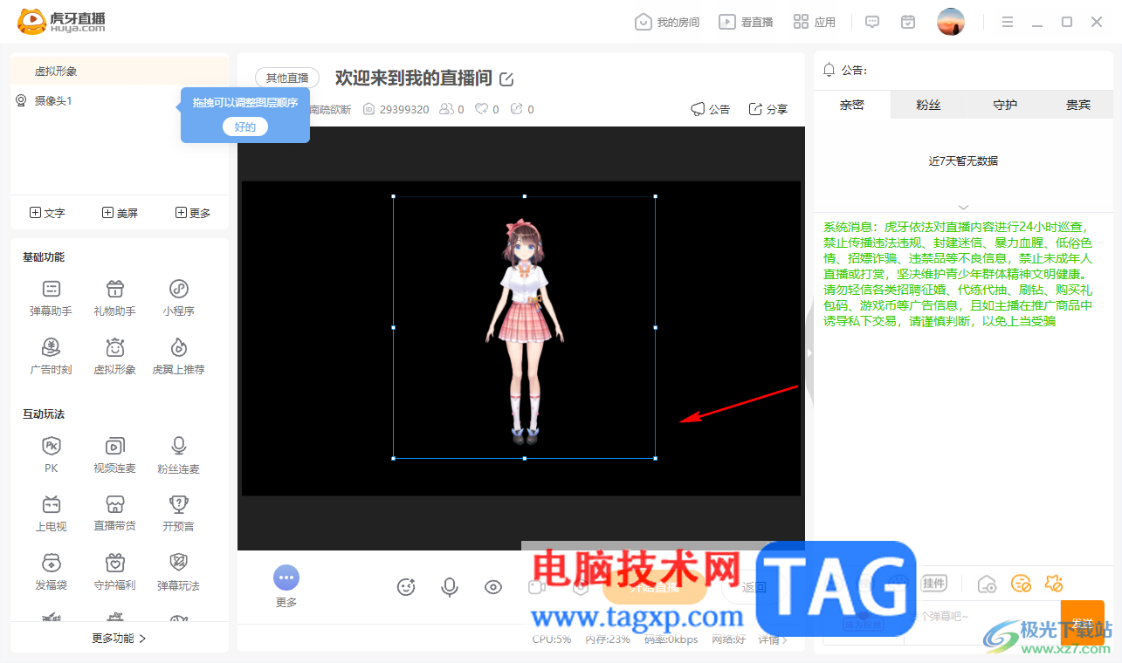1122x663 pixels.
Task: Open the beauty face effects icon
Action: tap(406, 587)
